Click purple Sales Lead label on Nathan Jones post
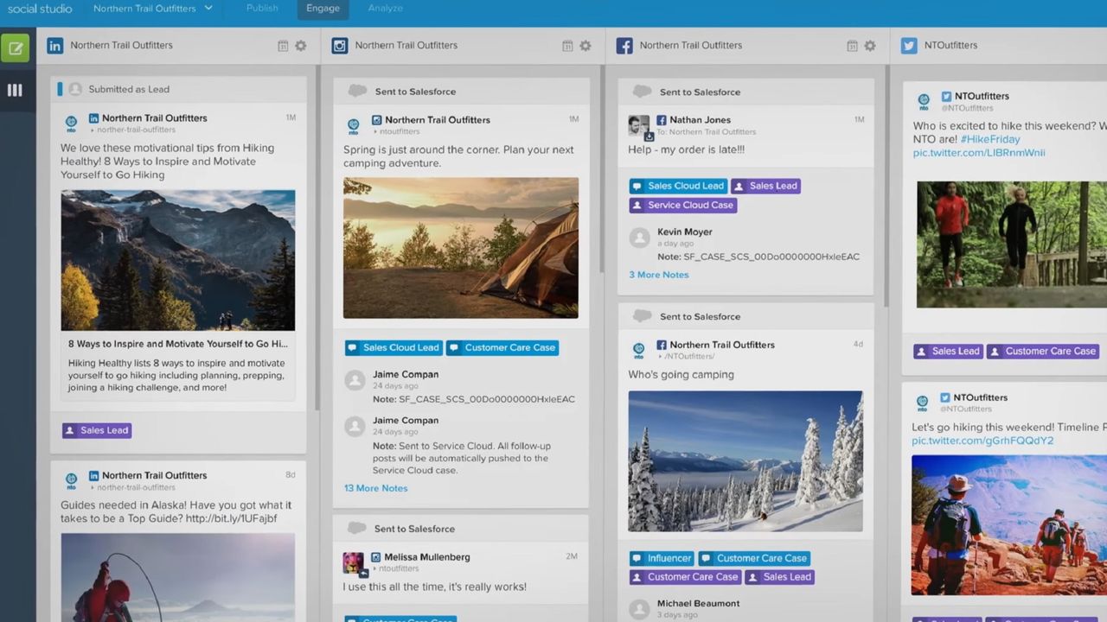Viewport: 1107px width, 622px height. (x=765, y=186)
